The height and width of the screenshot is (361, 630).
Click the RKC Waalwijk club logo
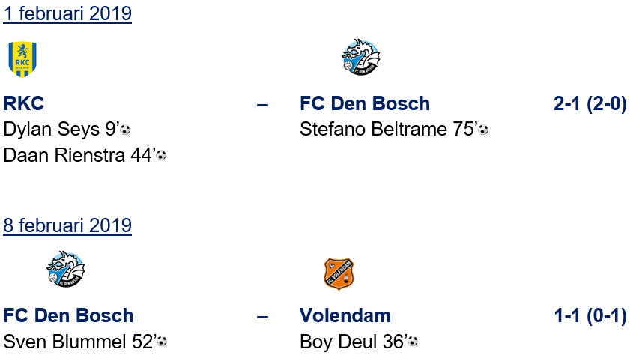click(22, 59)
